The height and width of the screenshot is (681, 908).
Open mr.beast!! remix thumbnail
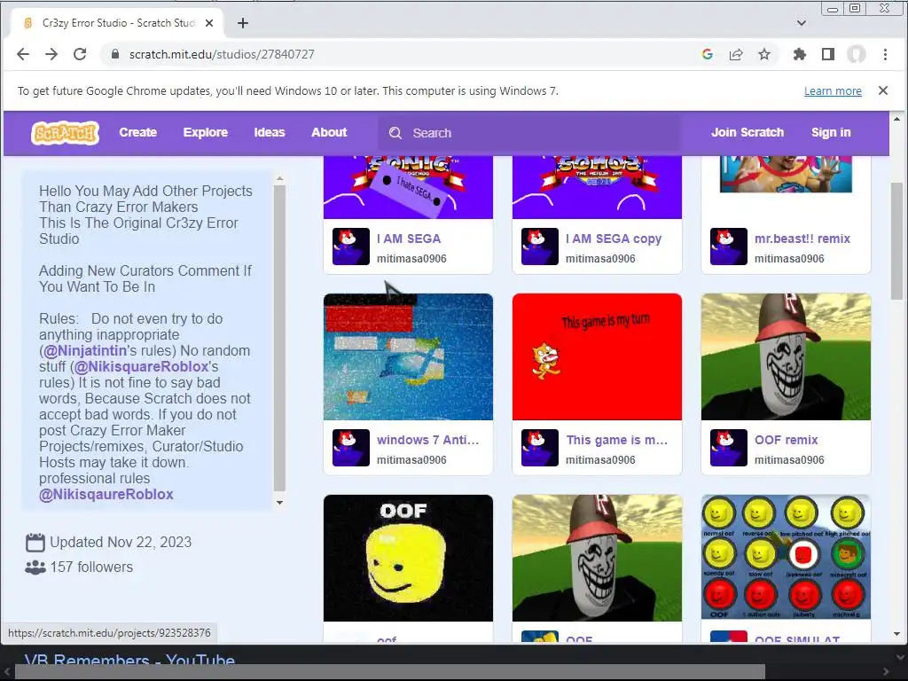tap(786, 187)
